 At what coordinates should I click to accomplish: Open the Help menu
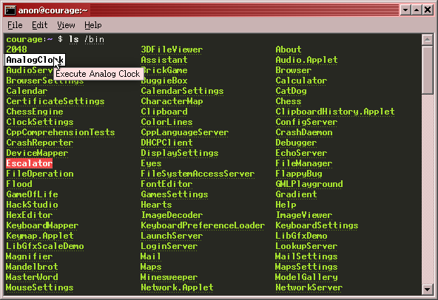(92, 25)
